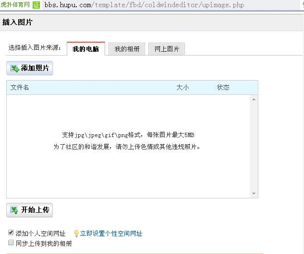304x254 pixels.
Task: Click the 虎扑体育网 site label
Action: tap(15, 4)
